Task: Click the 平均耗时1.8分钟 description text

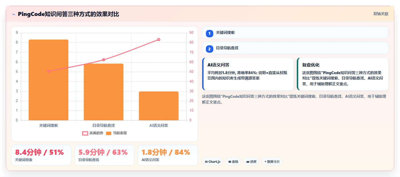Action: (x=247, y=76)
